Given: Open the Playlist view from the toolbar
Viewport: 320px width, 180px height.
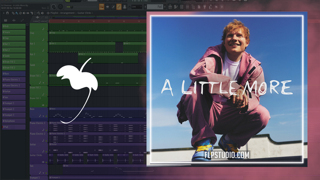Looking at the screenshot, I should (x=170, y=7).
